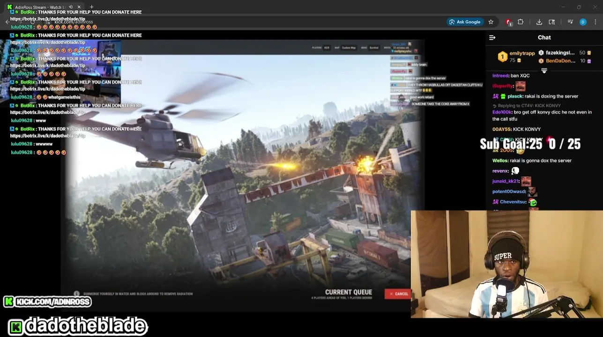The width and height of the screenshot is (603, 337).
Task: Click the green gift badge beside plasck
Action: tap(503, 96)
